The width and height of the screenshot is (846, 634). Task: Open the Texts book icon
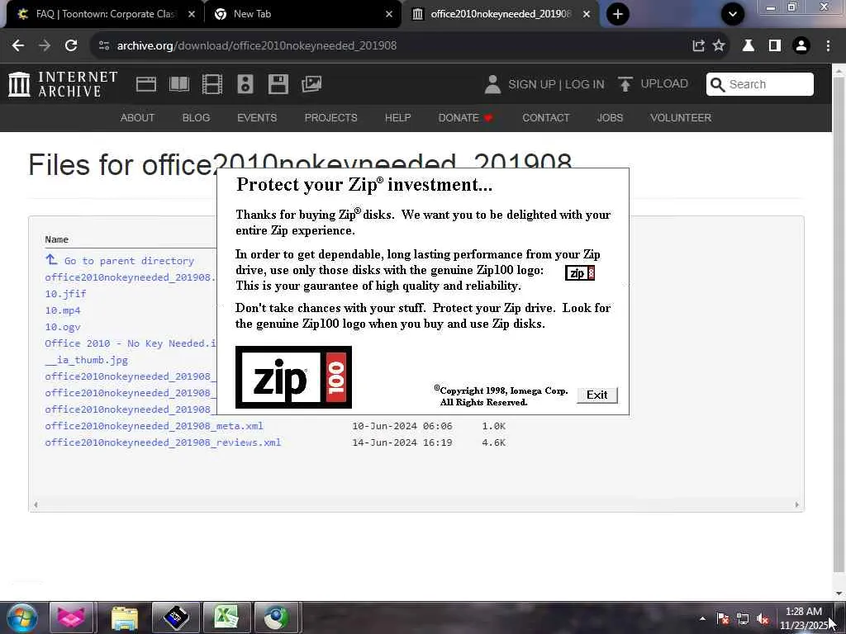pyautogui.click(x=179, y=84)
